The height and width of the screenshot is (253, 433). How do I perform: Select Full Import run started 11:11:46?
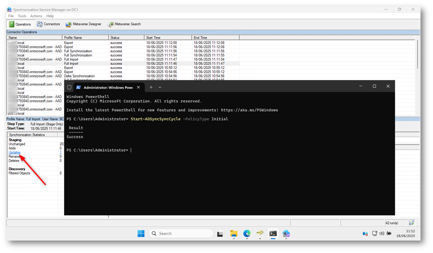(123, 63)
